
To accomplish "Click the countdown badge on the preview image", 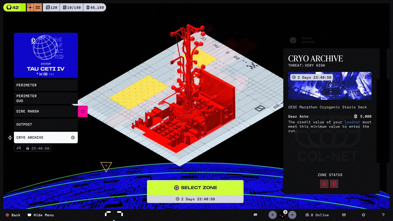I will point(311,77).
